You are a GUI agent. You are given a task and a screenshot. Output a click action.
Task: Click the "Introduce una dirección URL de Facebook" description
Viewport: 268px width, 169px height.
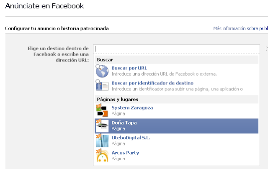[x=164, y=74]
